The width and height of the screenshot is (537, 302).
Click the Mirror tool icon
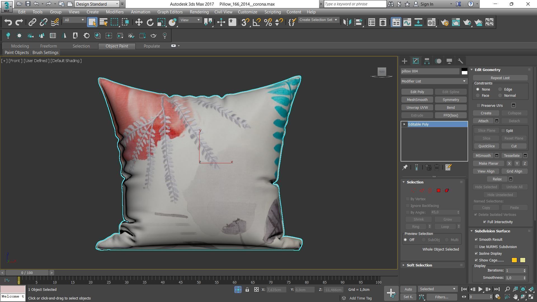pos(347,22)
